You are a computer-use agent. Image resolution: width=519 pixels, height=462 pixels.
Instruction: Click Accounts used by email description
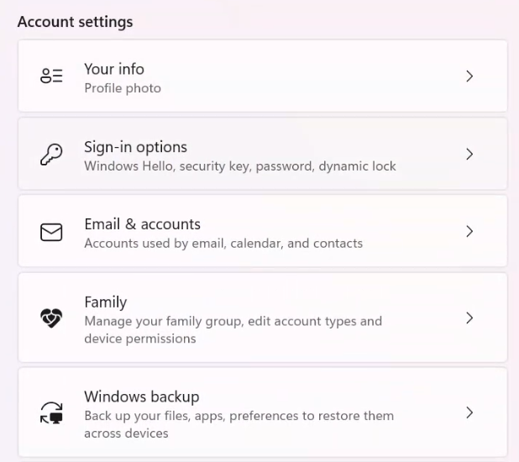tap(223, 243)
